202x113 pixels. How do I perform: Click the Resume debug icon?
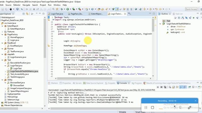coord(27,9)
